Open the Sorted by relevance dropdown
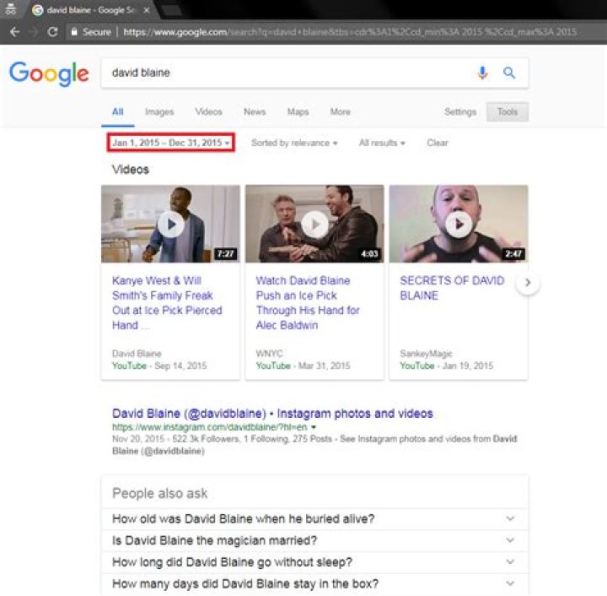Image resolution: width=607 pixels, height=596 pixels. (294, 143)
